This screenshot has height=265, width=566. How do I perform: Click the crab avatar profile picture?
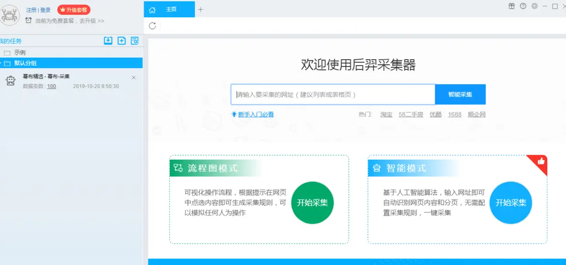10,15
